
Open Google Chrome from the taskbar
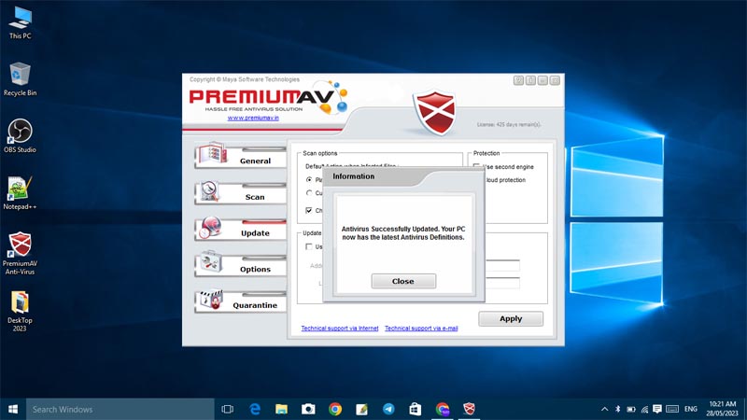click(x=335, y=409)
